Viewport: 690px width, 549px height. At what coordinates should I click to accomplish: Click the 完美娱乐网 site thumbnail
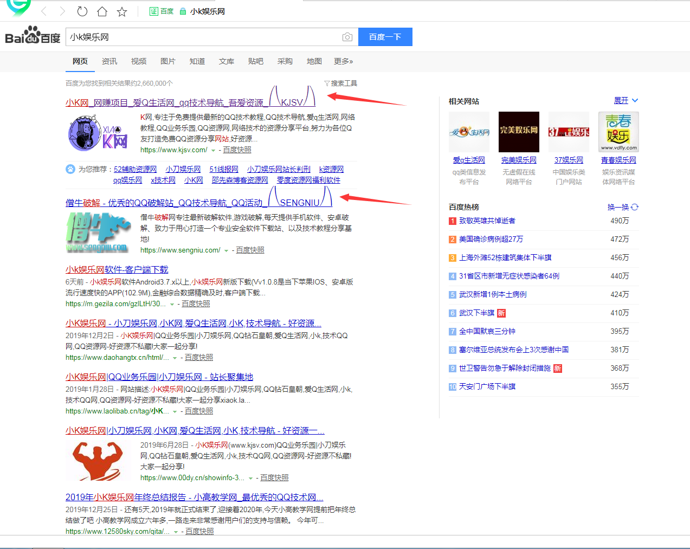tap(519, 132)
